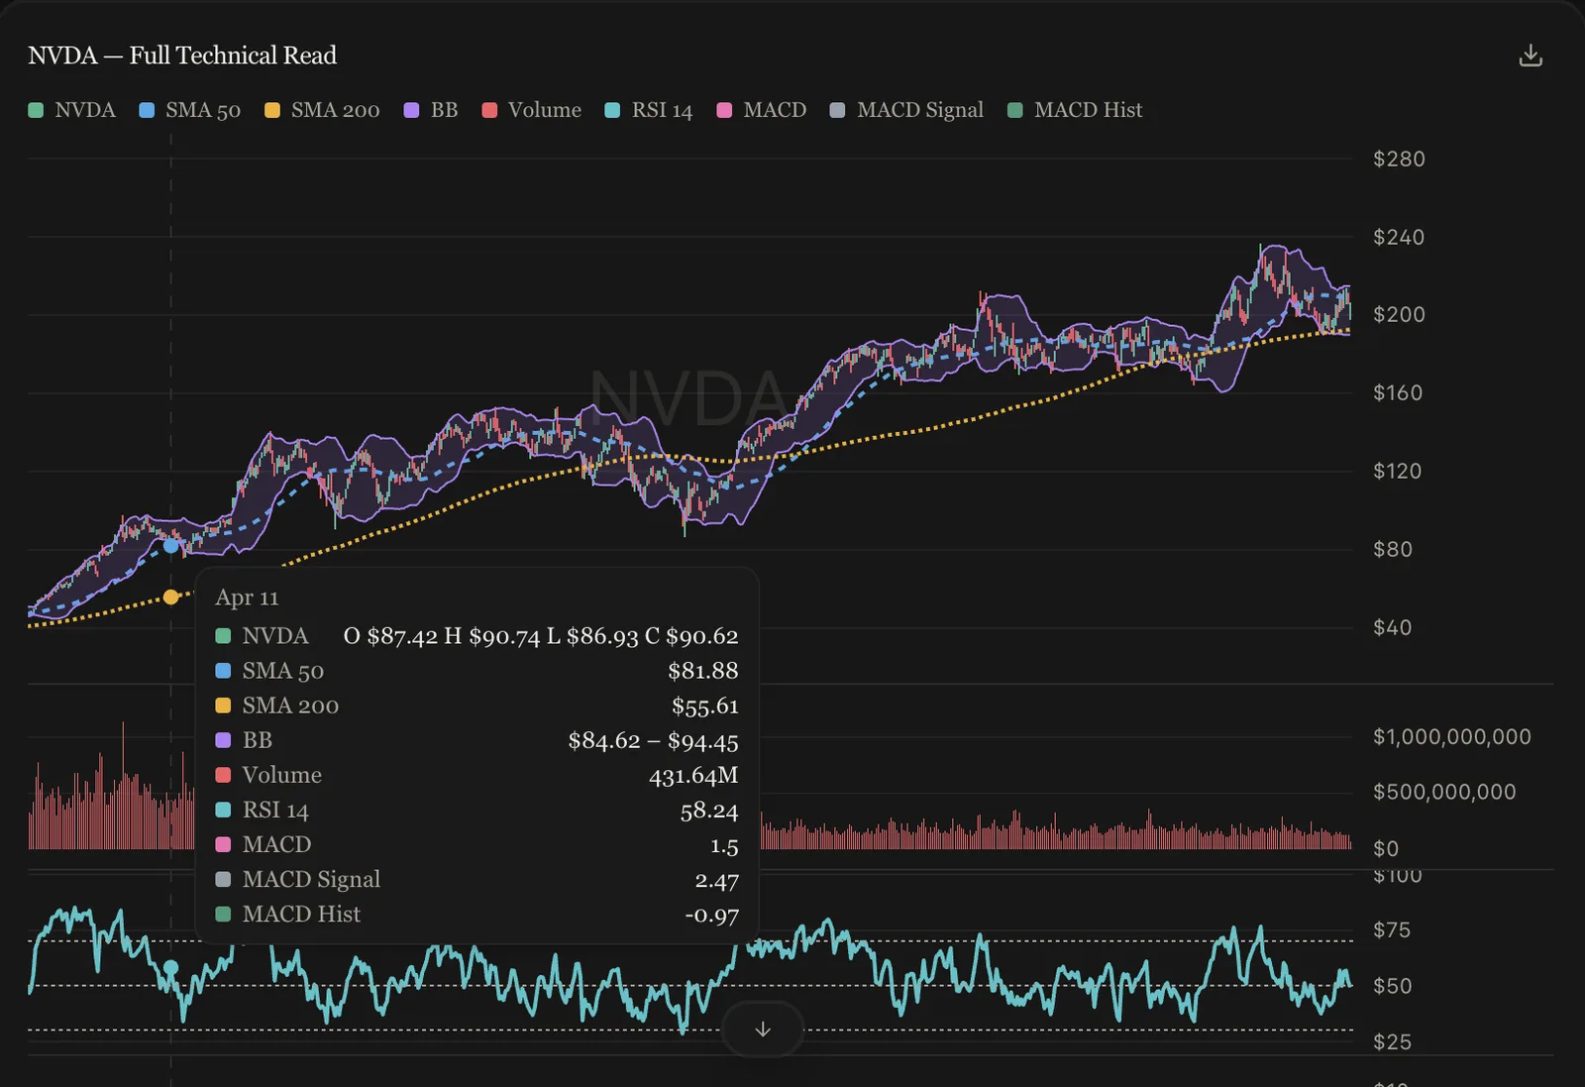1585x1087 pixels.
Task: Click the $120 price axis label
Action: pos(1398,472)
